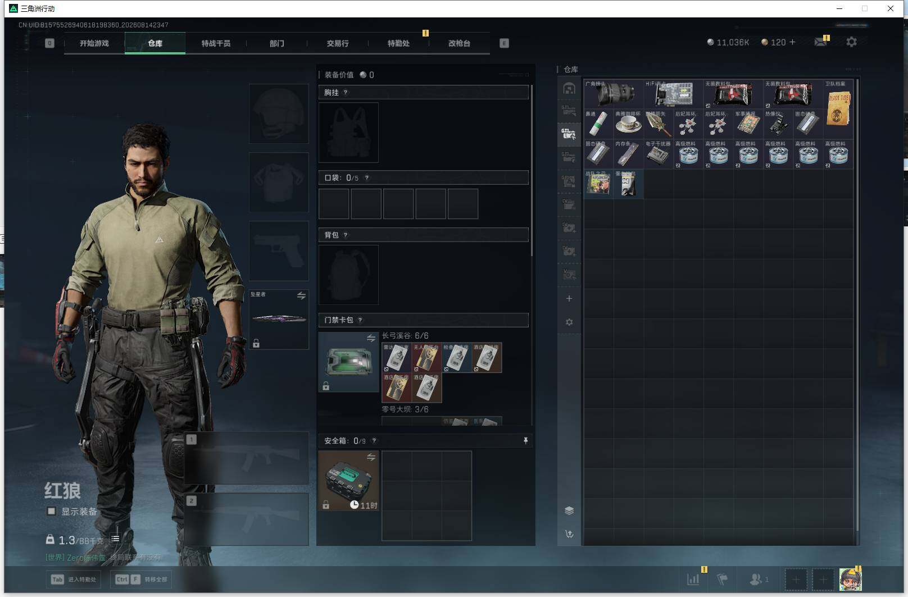Show help for 胸挂 question mark
Screen dimensions: 908x597
click(x=346, y=93)
